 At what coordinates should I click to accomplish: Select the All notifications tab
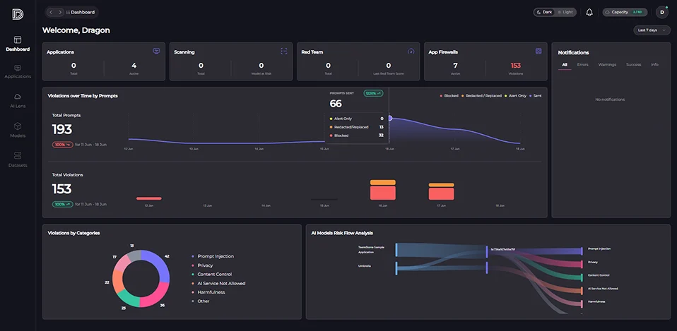(x=565, y=65)
